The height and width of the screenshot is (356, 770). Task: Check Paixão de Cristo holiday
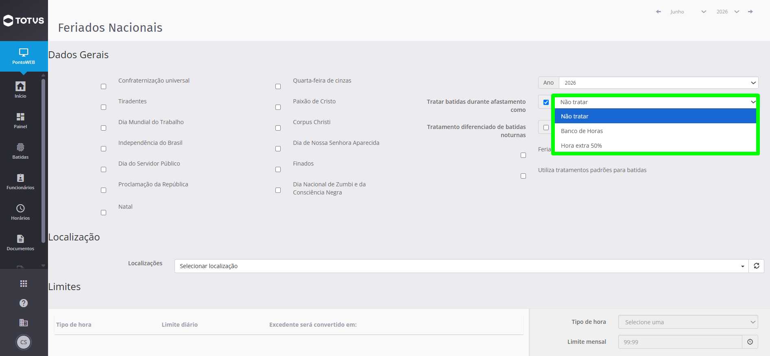(x=278, y=107)
